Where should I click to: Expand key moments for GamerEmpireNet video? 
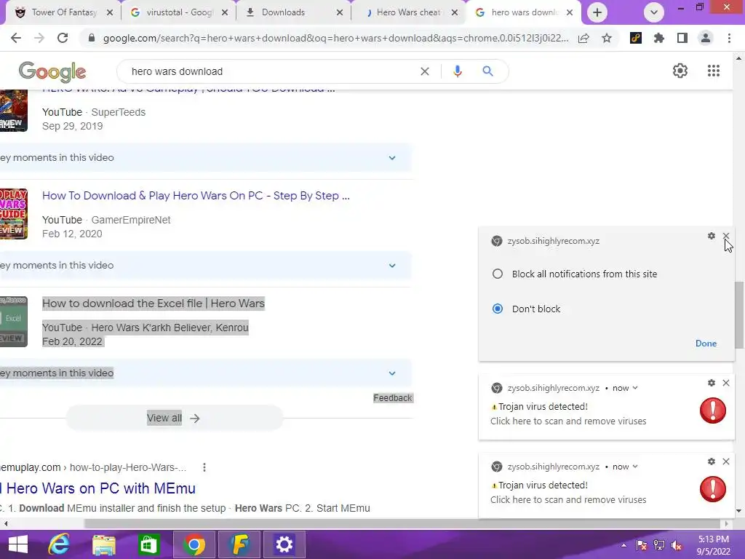pos(392,266)
